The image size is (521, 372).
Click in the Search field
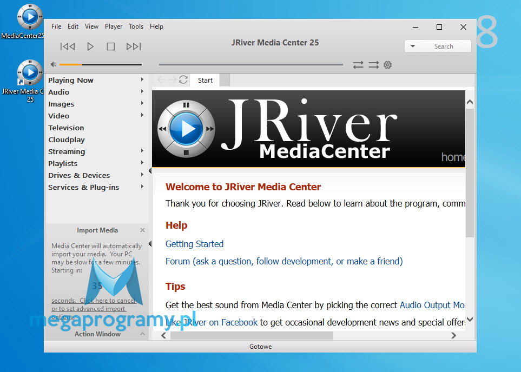(x=444, y=46)
